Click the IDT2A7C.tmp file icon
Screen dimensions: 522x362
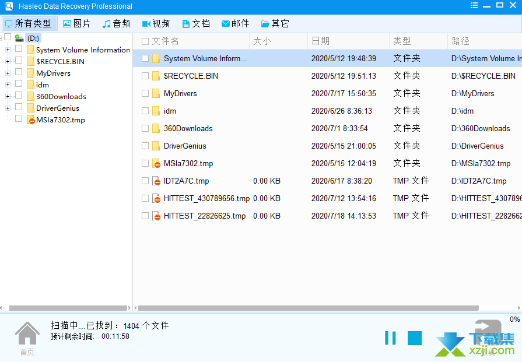point(156,181)
